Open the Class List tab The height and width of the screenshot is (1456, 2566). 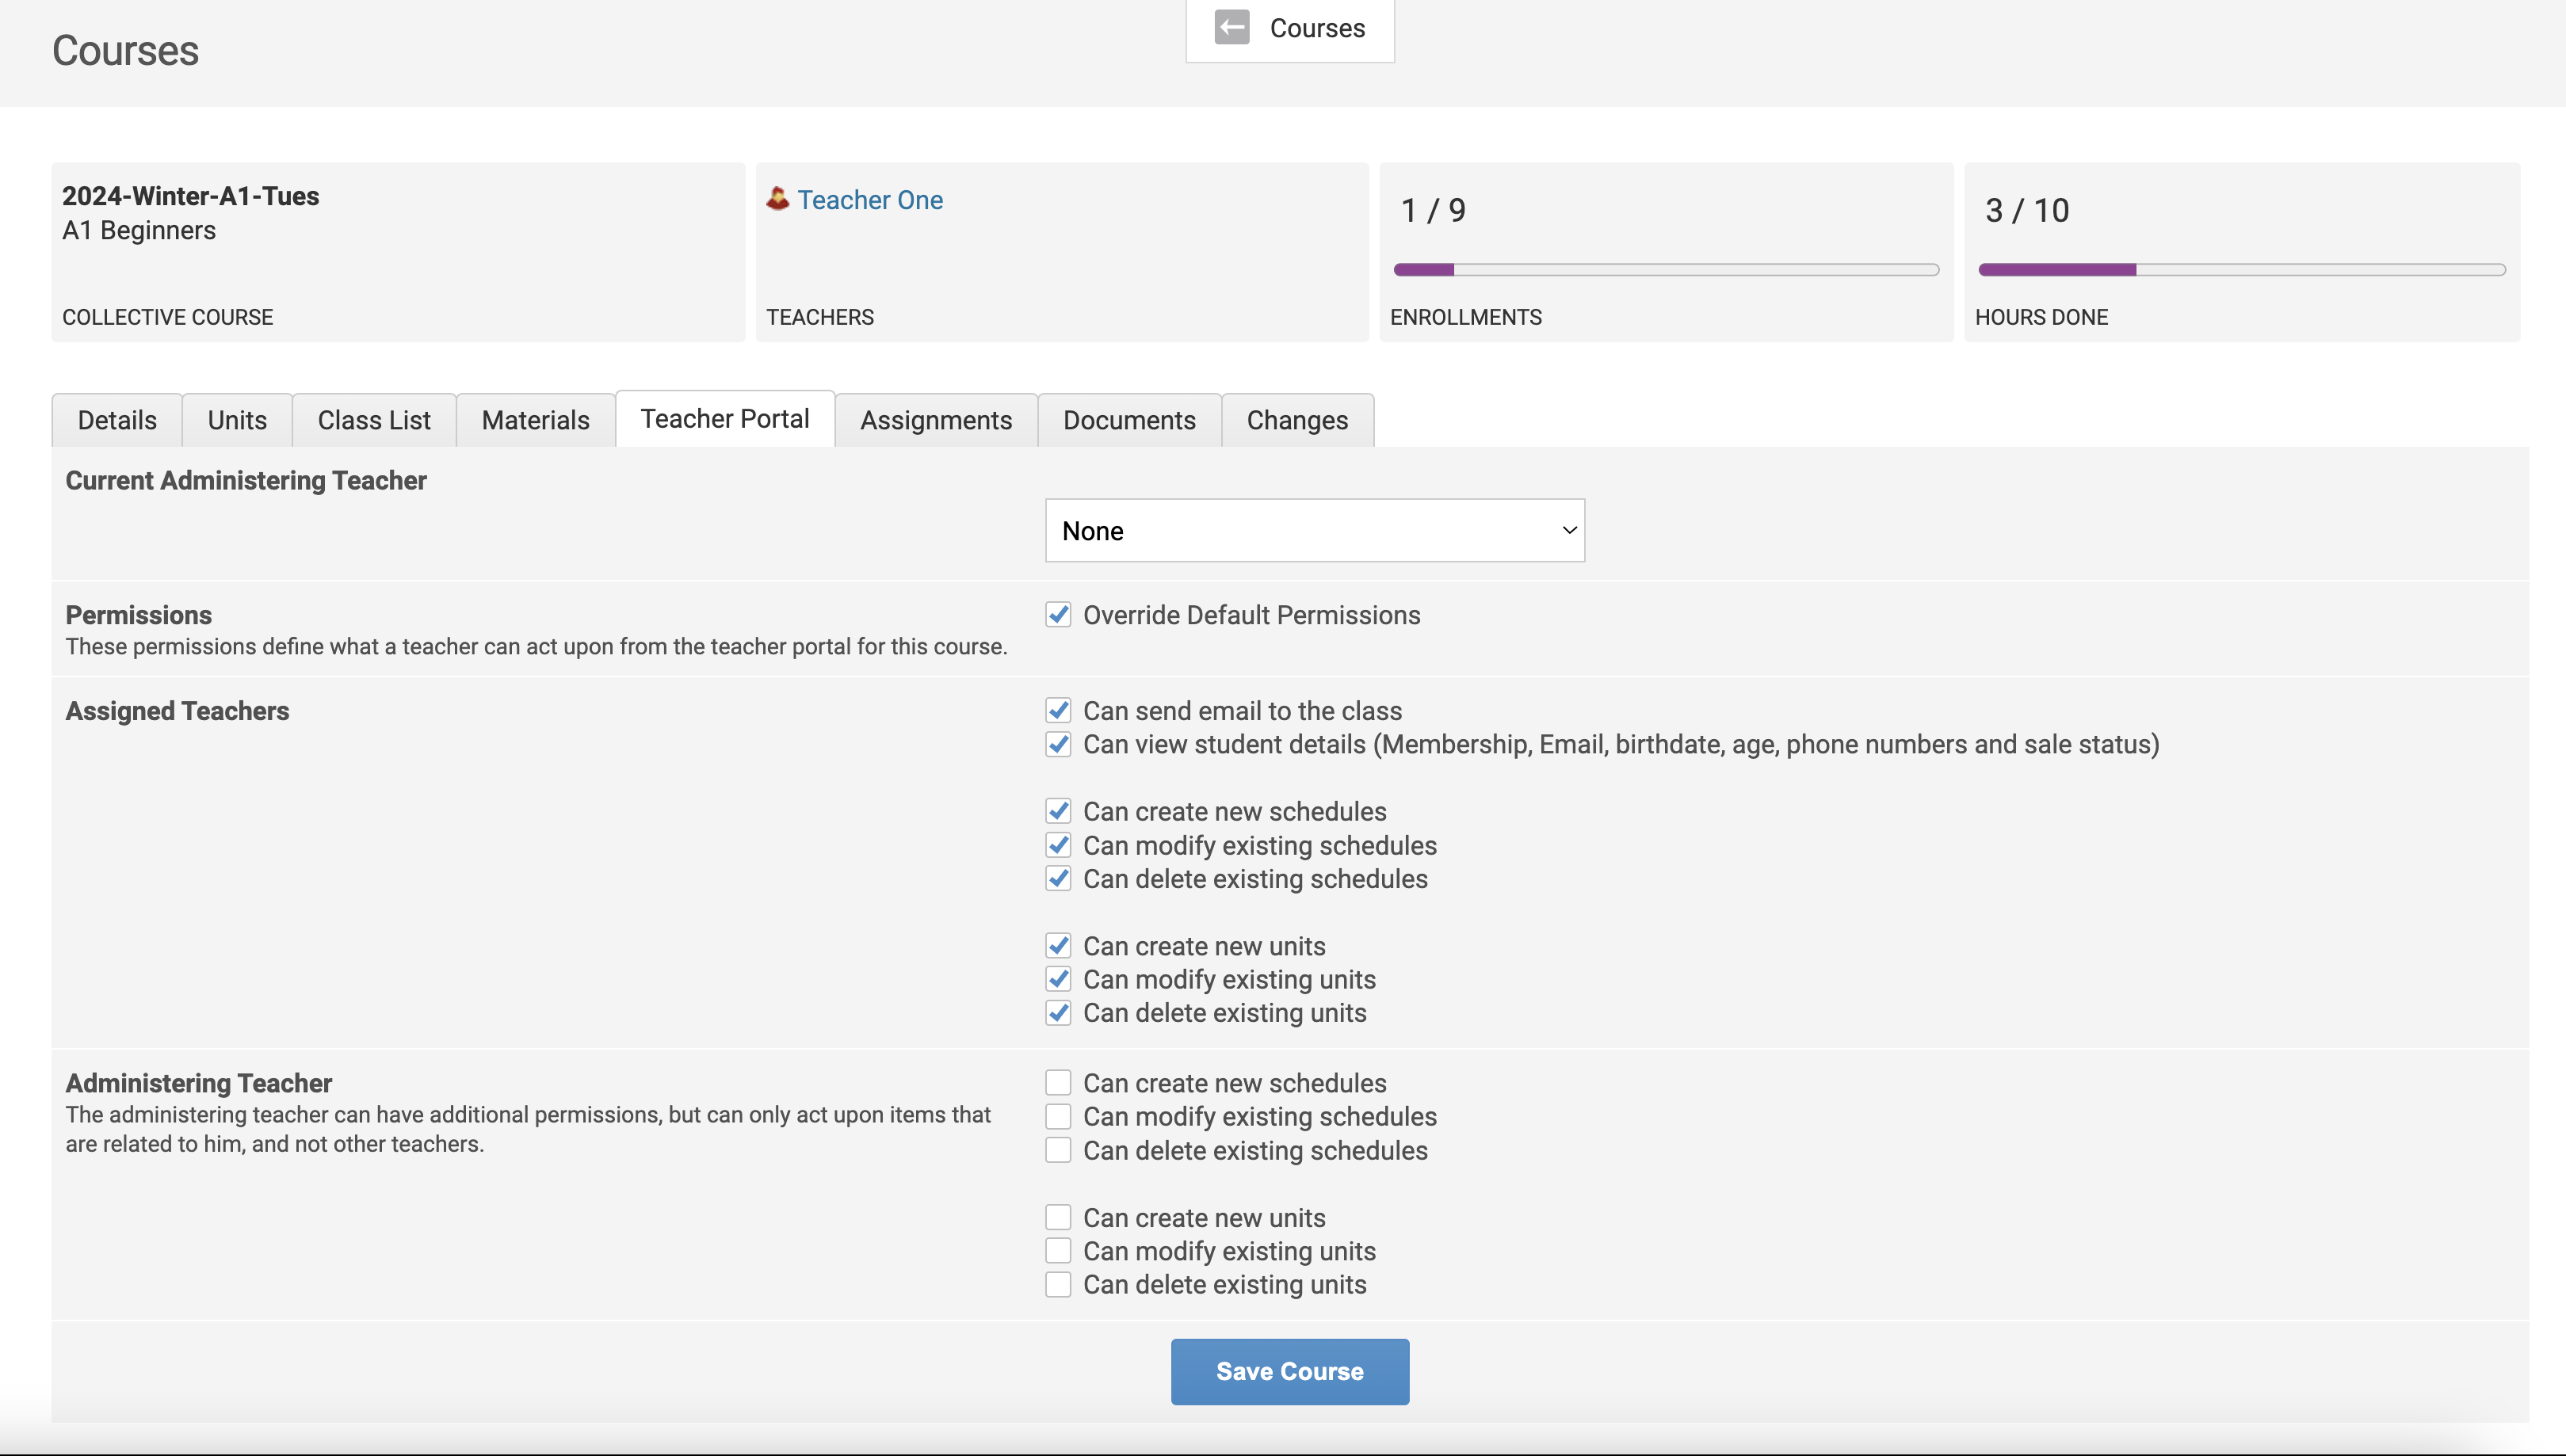[x=374, y=420]
